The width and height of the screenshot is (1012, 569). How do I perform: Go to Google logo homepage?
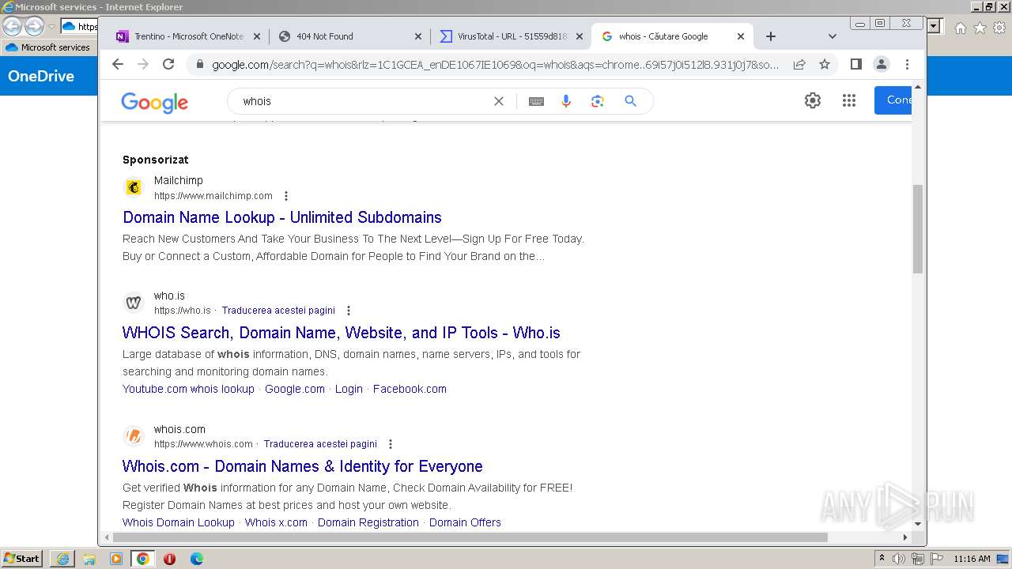coord(155,102)
